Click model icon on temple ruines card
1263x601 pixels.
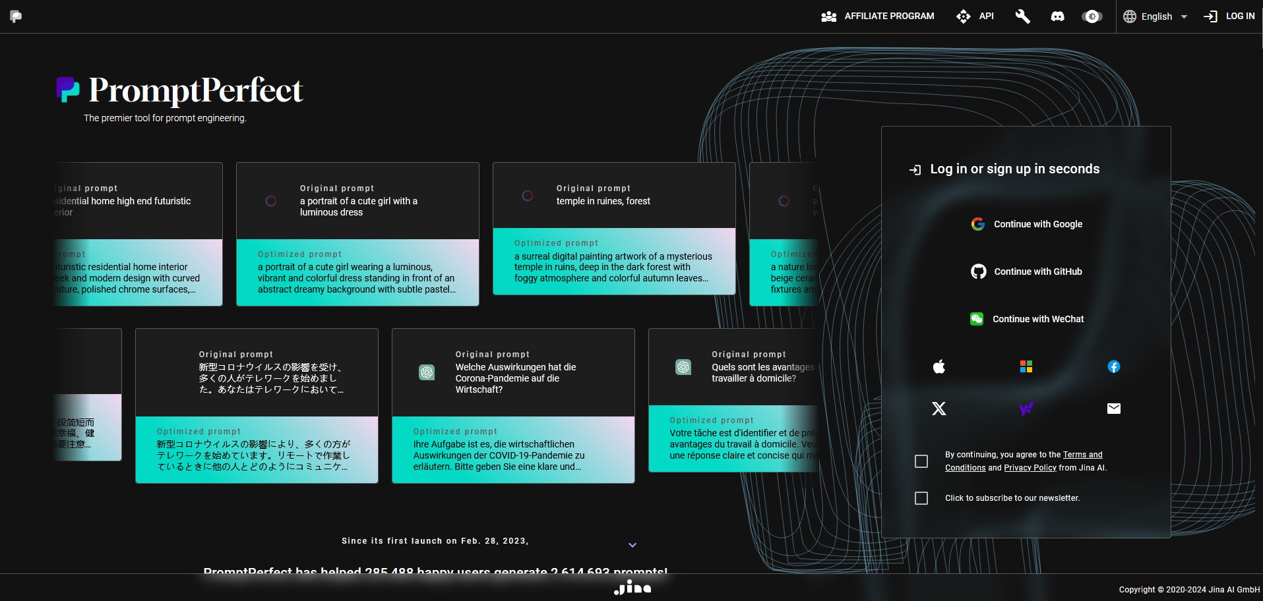[x=528, y=196]
